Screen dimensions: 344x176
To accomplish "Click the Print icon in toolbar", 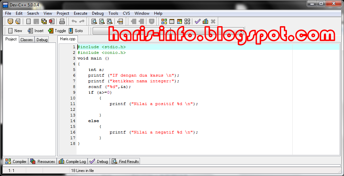I will coord(62,21).
